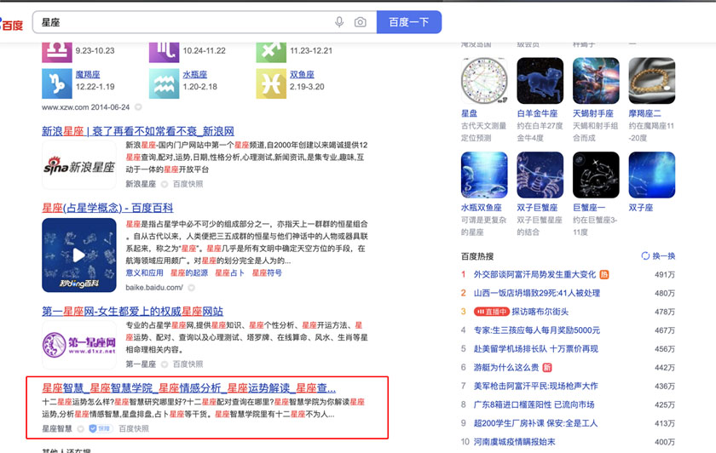This screenshot has height=453, width=716.
Task: Open hot search 山西一饭店坍塌致29死
Action: (x=536, y=293)
